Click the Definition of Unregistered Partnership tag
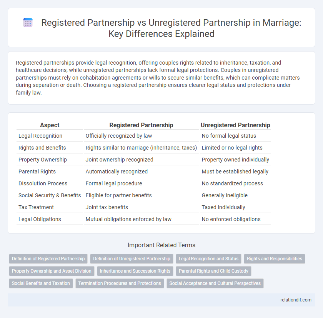323x318 pixels. coord(132,259)
